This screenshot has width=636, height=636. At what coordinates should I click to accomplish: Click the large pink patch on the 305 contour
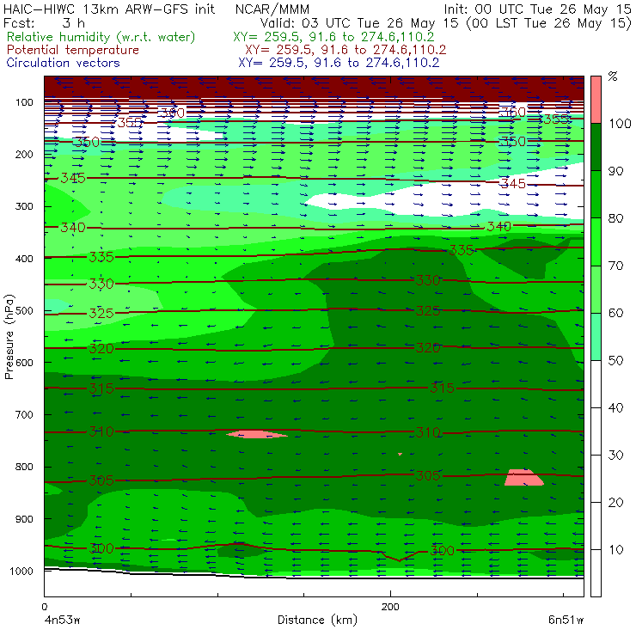click(523, 477)
